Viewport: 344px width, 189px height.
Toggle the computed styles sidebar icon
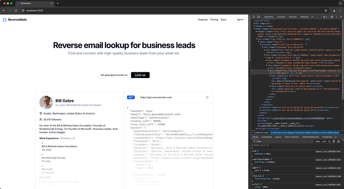(x=338, y=142)
